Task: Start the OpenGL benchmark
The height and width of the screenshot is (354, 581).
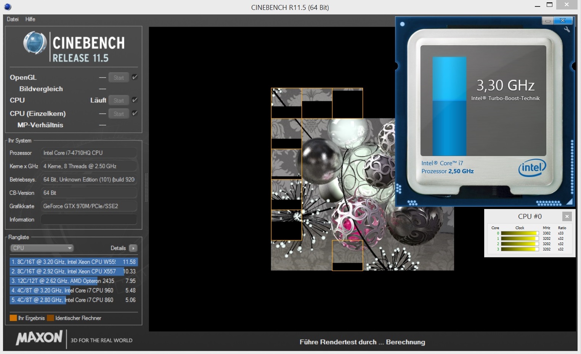Action: tap(119, 78)
